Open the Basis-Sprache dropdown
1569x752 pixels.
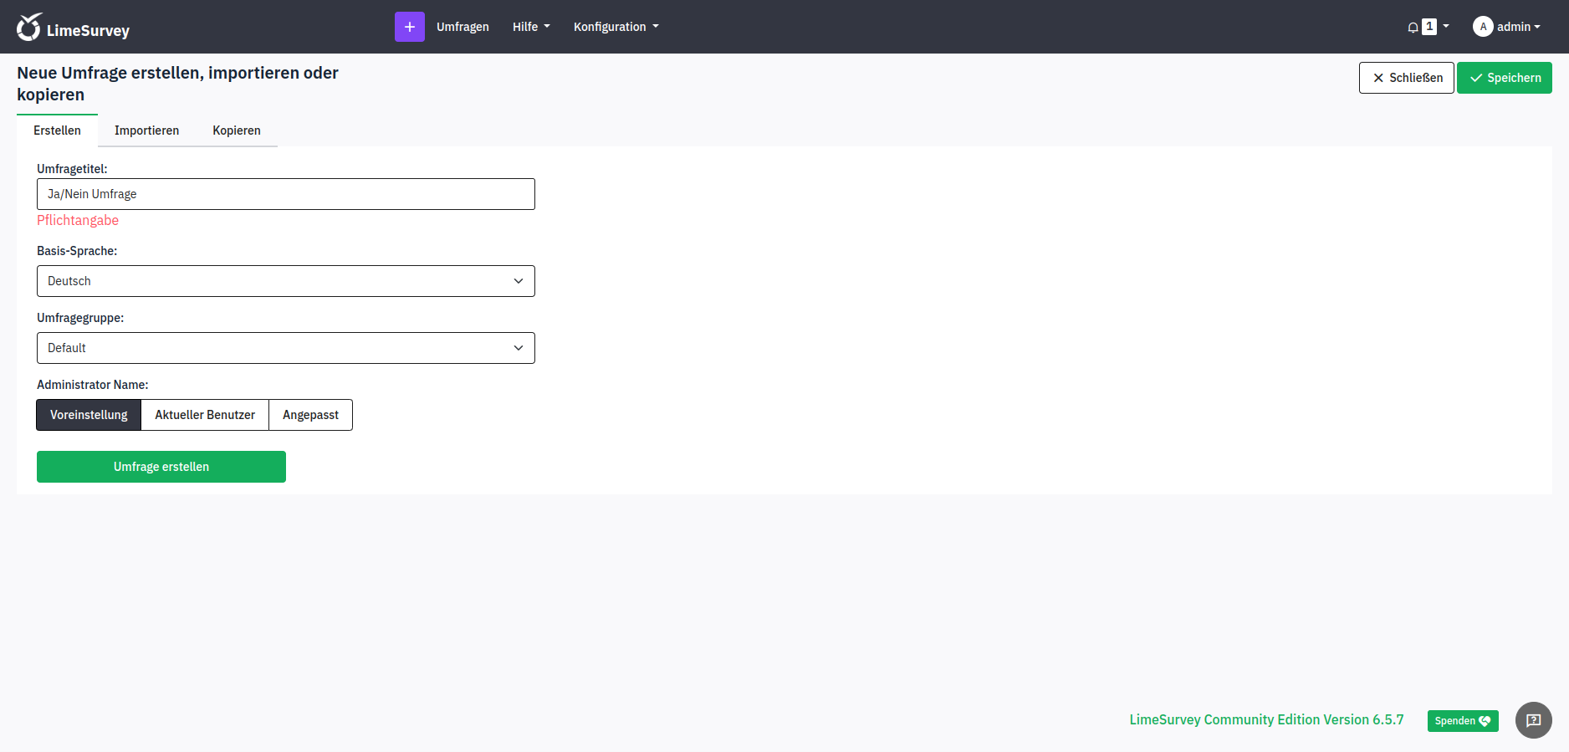(x=285, y=281)
